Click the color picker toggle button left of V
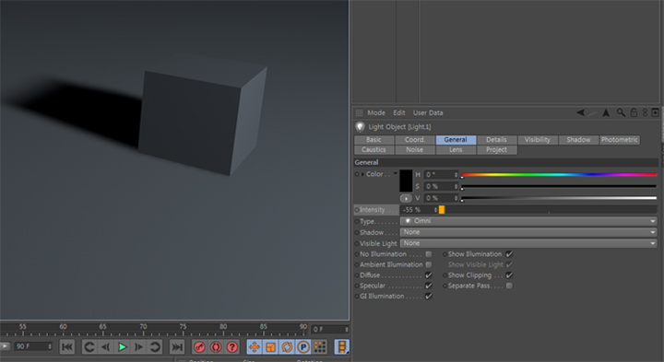 [x=406, y=198]
